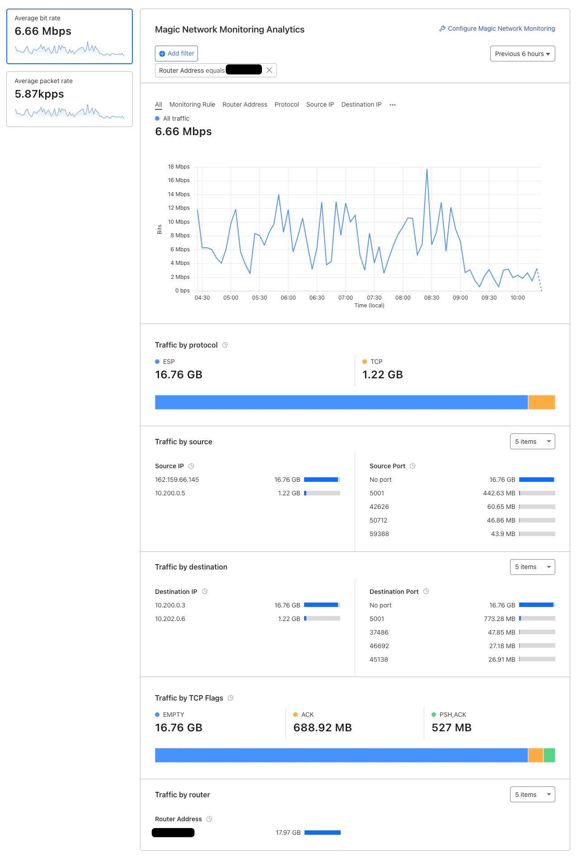581x866 pixels.
Task: Toggle the TCP protocol legend dot
Action: click(x=365, y=362)
